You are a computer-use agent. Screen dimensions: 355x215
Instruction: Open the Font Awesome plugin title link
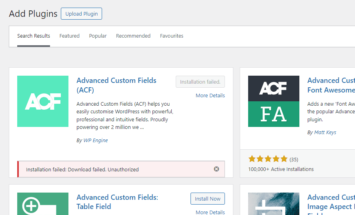[x=331, y=85]
